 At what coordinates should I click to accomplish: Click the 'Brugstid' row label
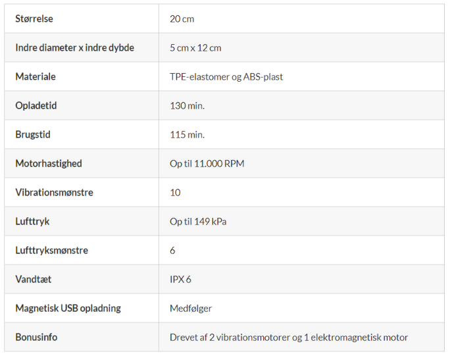[x=33, y=135]
